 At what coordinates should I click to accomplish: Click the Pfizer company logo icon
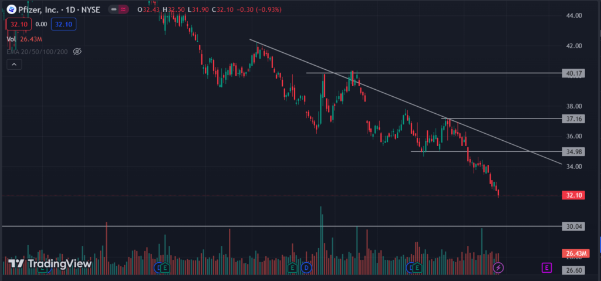(12, 9)
